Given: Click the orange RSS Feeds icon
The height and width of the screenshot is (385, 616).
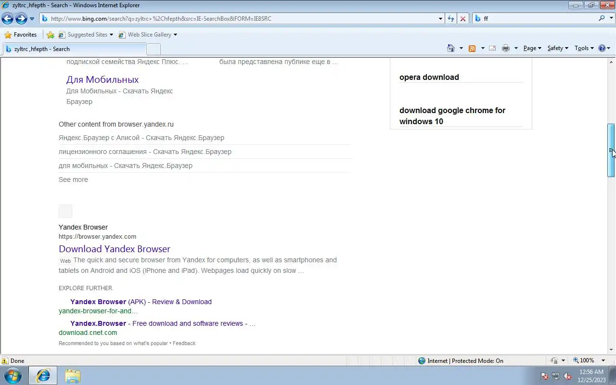Looking at the screenshot, I should pyautogui.click(x=472, y=48).
